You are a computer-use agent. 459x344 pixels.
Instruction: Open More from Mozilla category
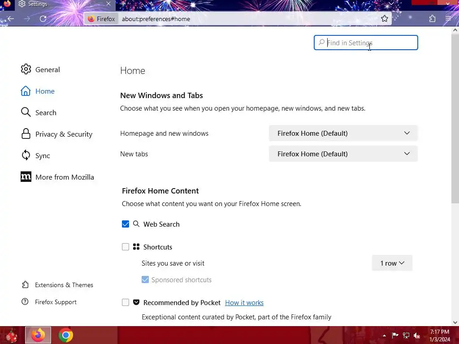point(57,177)
